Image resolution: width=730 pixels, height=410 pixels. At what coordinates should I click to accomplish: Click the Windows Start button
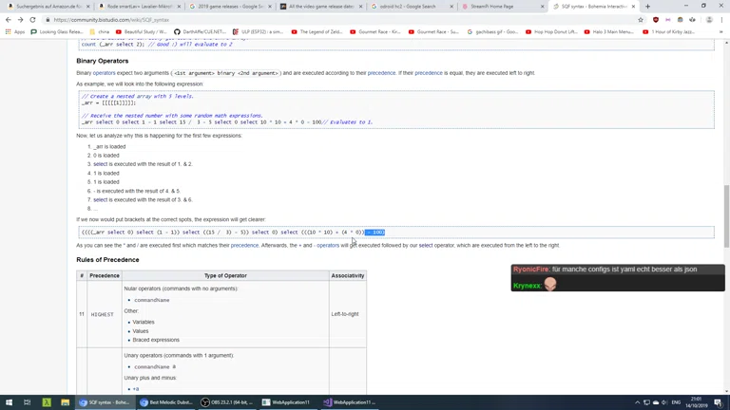9,402
